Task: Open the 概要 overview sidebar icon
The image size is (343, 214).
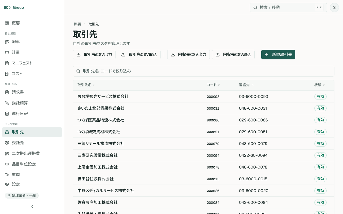Action: pyautogui.click(x=7, y=23)
